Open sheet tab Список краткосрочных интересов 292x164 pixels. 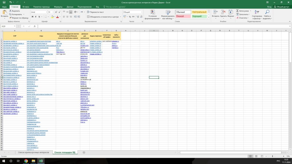(x=34, y=153)
